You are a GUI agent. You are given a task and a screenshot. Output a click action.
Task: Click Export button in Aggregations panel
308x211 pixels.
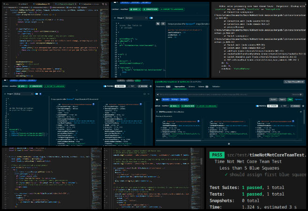(282, 99)
